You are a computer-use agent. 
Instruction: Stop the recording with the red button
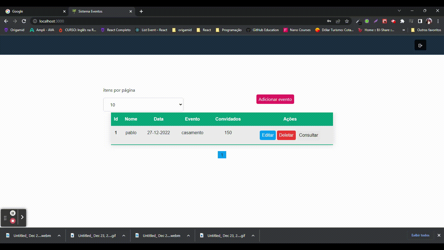(x=13, y=221)
